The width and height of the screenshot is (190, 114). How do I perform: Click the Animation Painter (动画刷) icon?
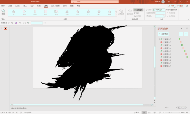pos(135,16)
